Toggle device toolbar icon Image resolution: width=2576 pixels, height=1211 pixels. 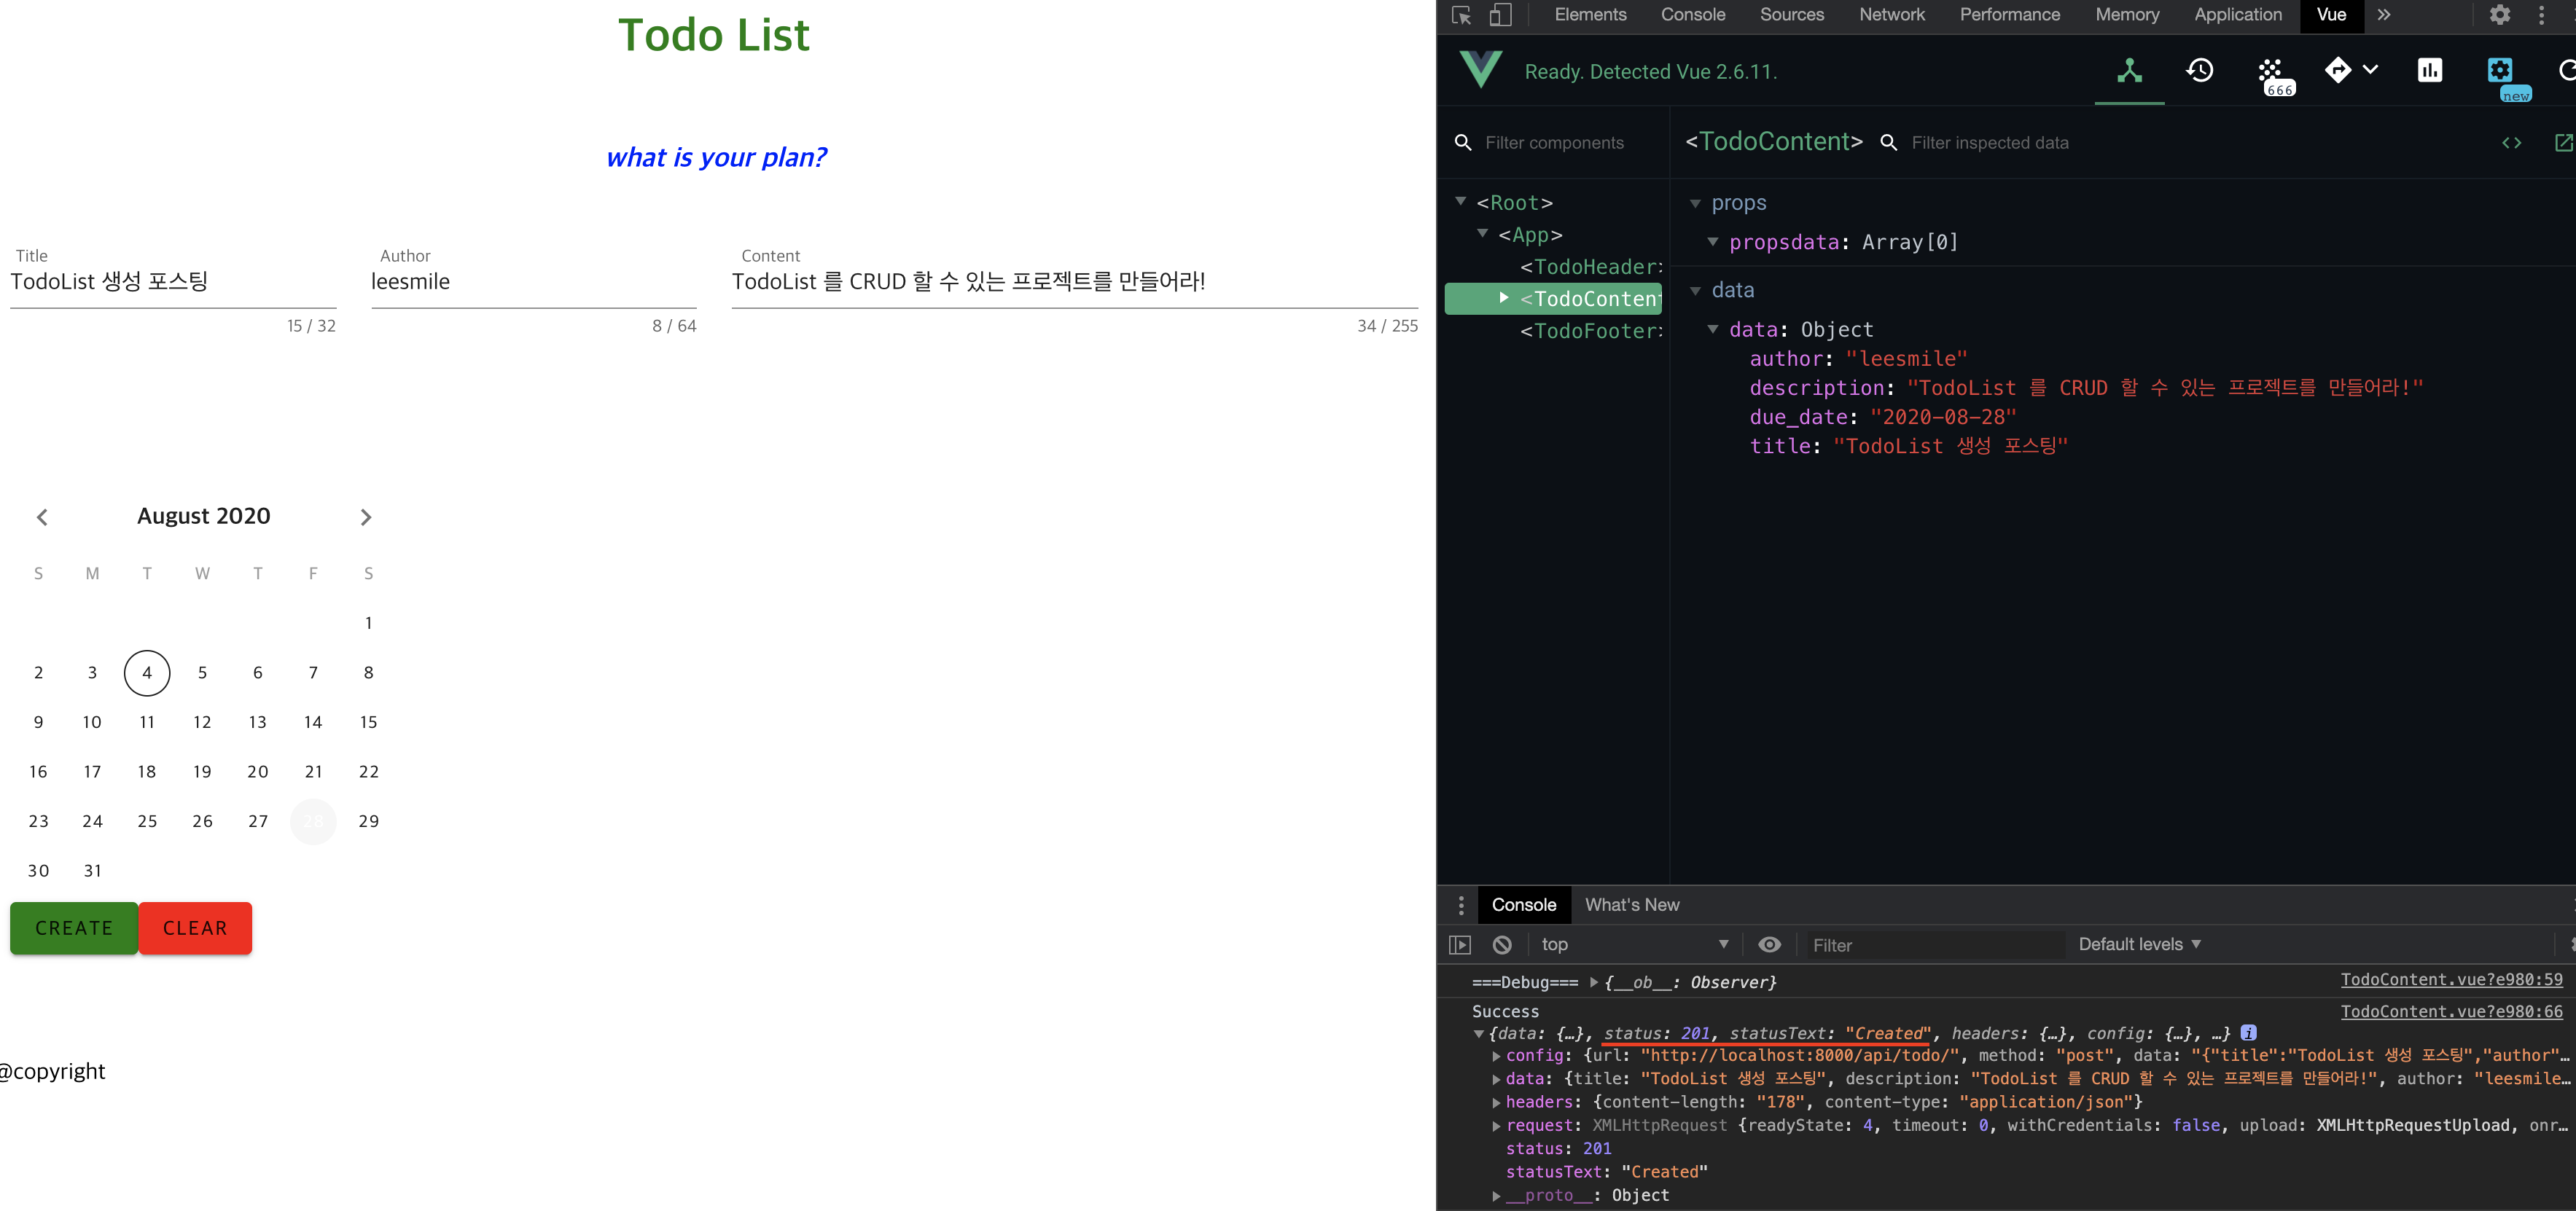tap(1500, 15)
